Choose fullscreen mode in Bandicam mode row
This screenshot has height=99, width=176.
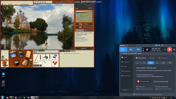pos(151,63)
